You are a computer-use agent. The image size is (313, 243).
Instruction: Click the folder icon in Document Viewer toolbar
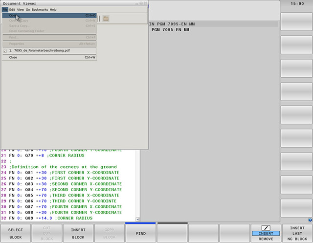(106, 19)
